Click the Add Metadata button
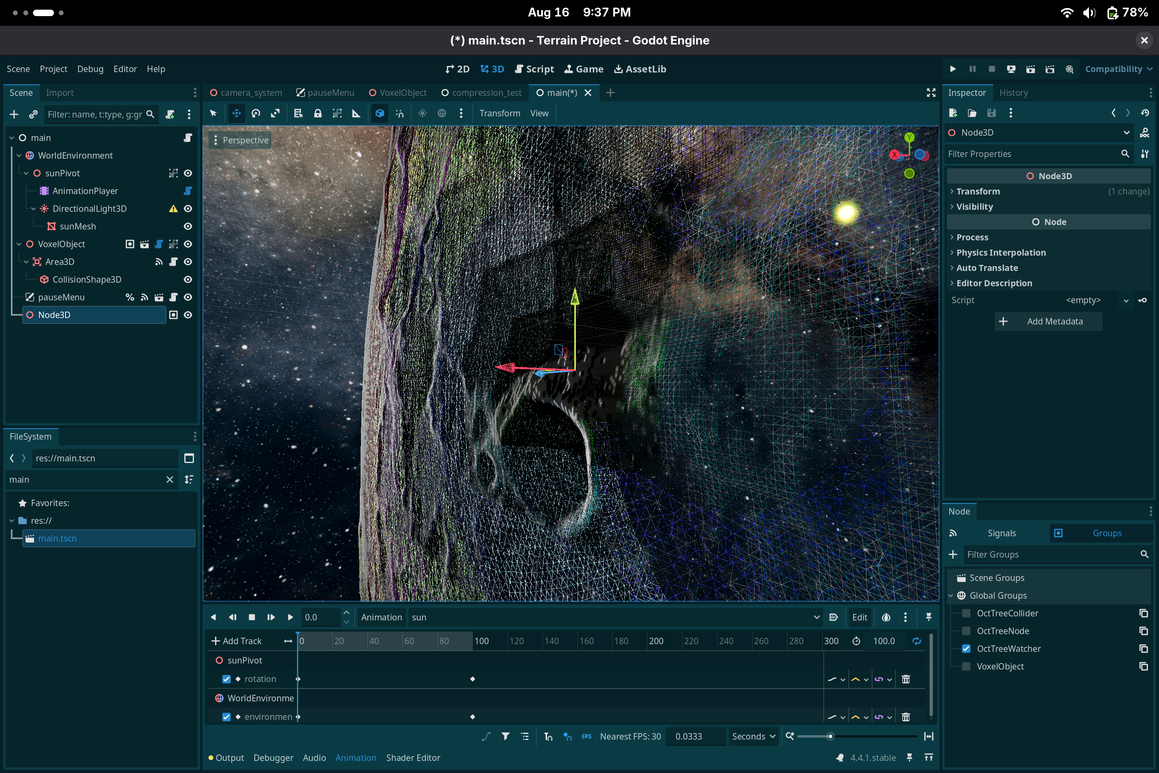 coord(1048,321)
